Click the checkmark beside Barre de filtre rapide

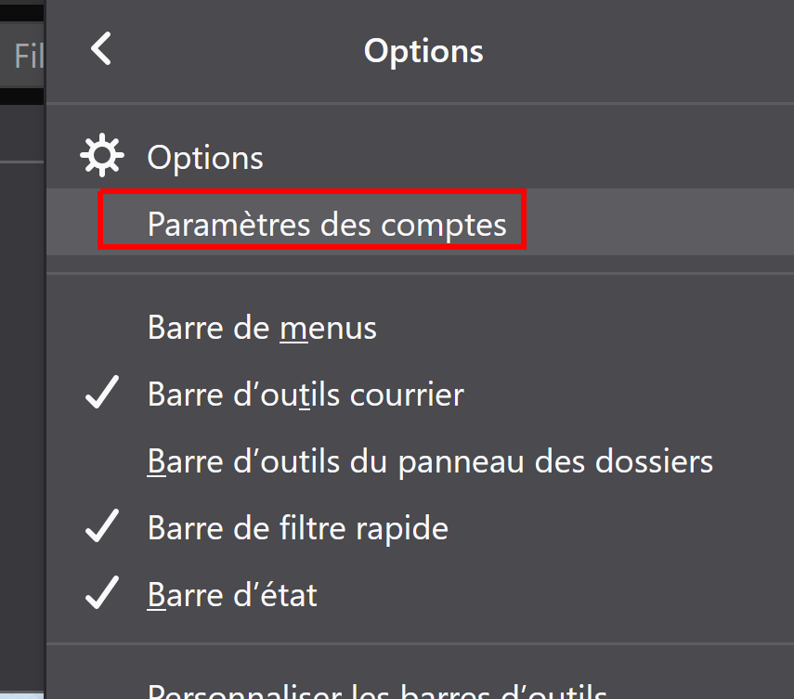click(x=101, y=528)
